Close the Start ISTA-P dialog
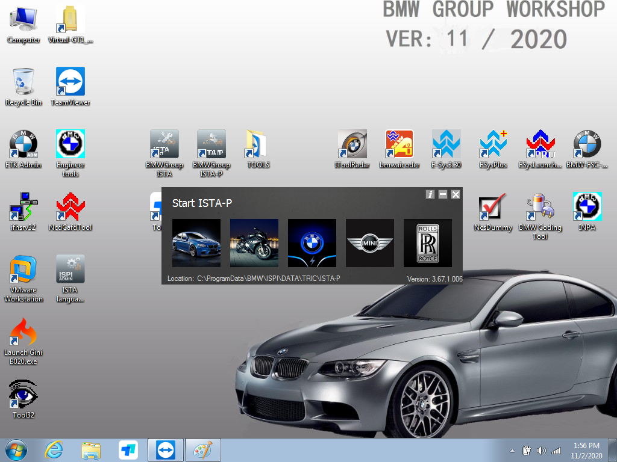Image resolution: width=617 pixels, height=462 pixels. click(456, 194)
